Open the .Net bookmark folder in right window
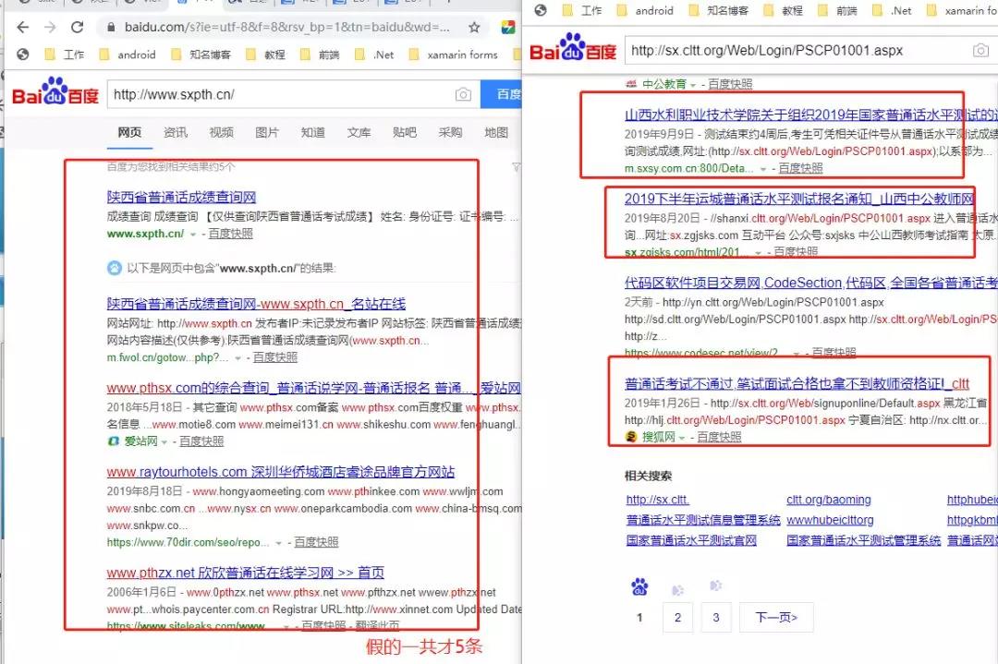Image resolution: width=998 pixels, height=664 pixels. pyautogui.click(x=893, y=10)
